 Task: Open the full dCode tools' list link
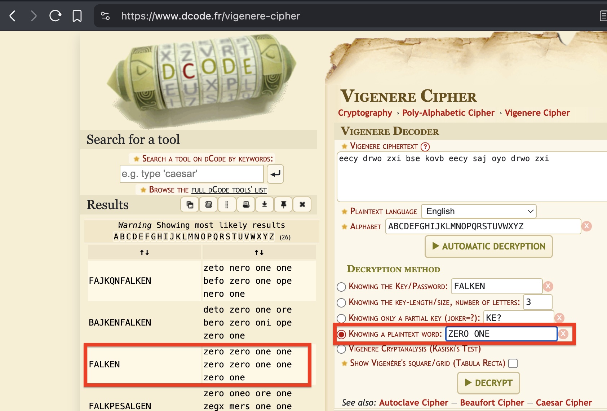[x=229, y=190]
